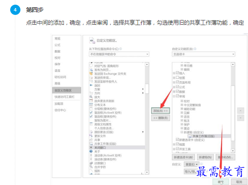Screen dimensions: 248x185
Task: Click the 确定 button
Action: tap(221, 182)
